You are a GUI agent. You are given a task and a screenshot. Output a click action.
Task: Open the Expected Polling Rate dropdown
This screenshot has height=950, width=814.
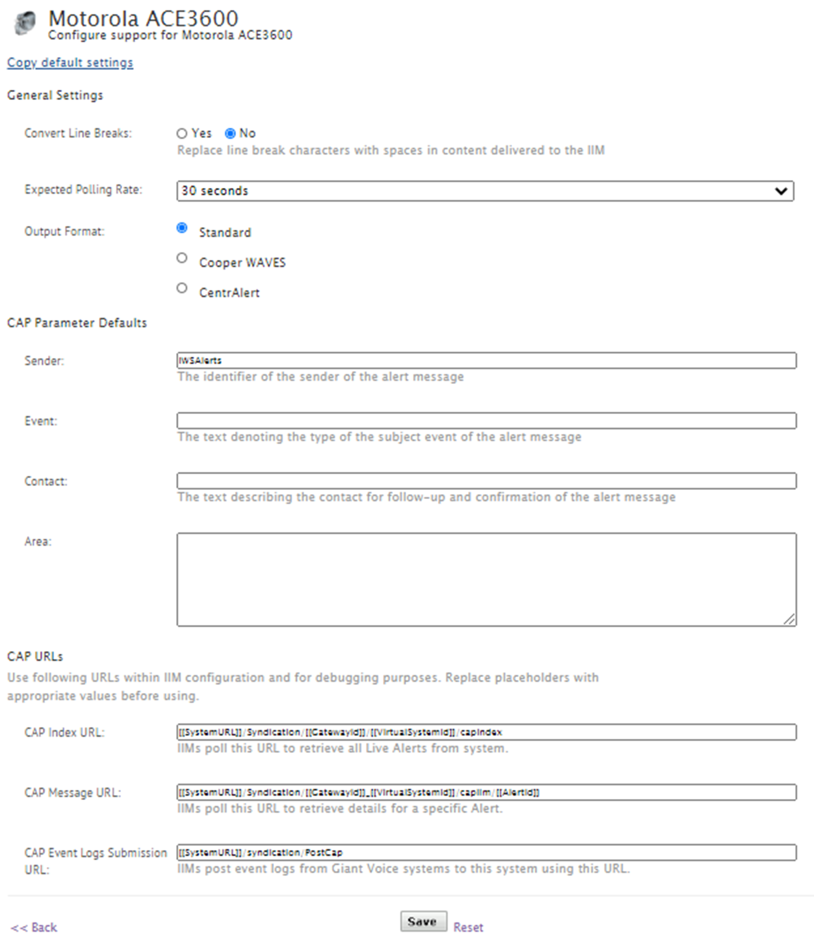coord(485,191)
